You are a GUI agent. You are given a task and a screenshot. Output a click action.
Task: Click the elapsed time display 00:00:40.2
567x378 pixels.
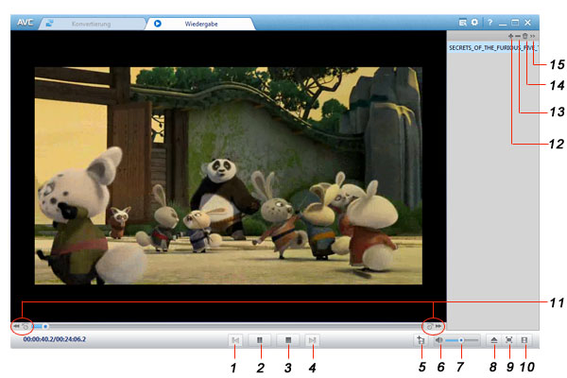click(x=39, y=339)
